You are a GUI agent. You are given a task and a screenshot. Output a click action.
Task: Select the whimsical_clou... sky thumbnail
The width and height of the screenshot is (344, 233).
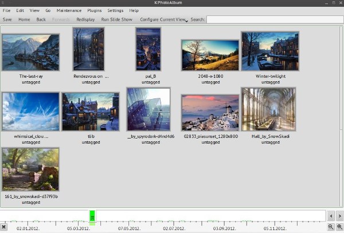pyautogui.click(x=31, y=112)
